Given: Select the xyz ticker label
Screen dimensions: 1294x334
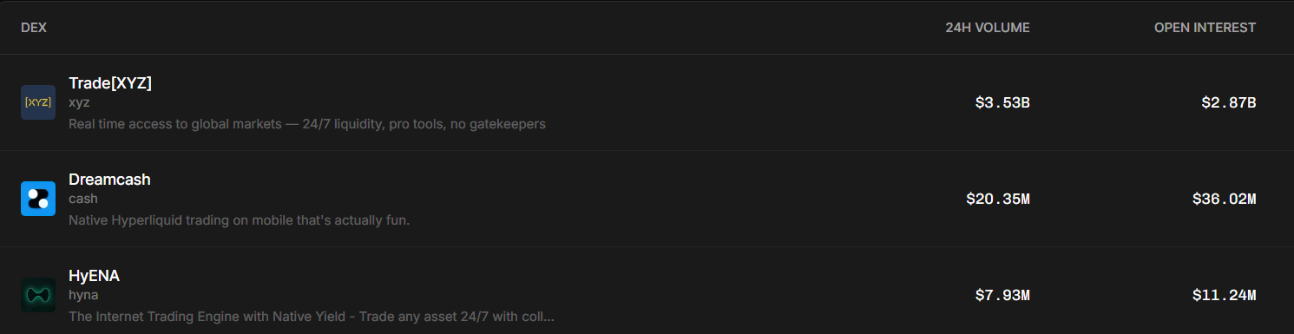Looking at the screenshot, I should pos(79,102).
